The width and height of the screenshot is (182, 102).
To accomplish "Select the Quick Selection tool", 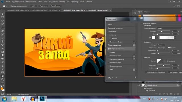I will [3, 24].
